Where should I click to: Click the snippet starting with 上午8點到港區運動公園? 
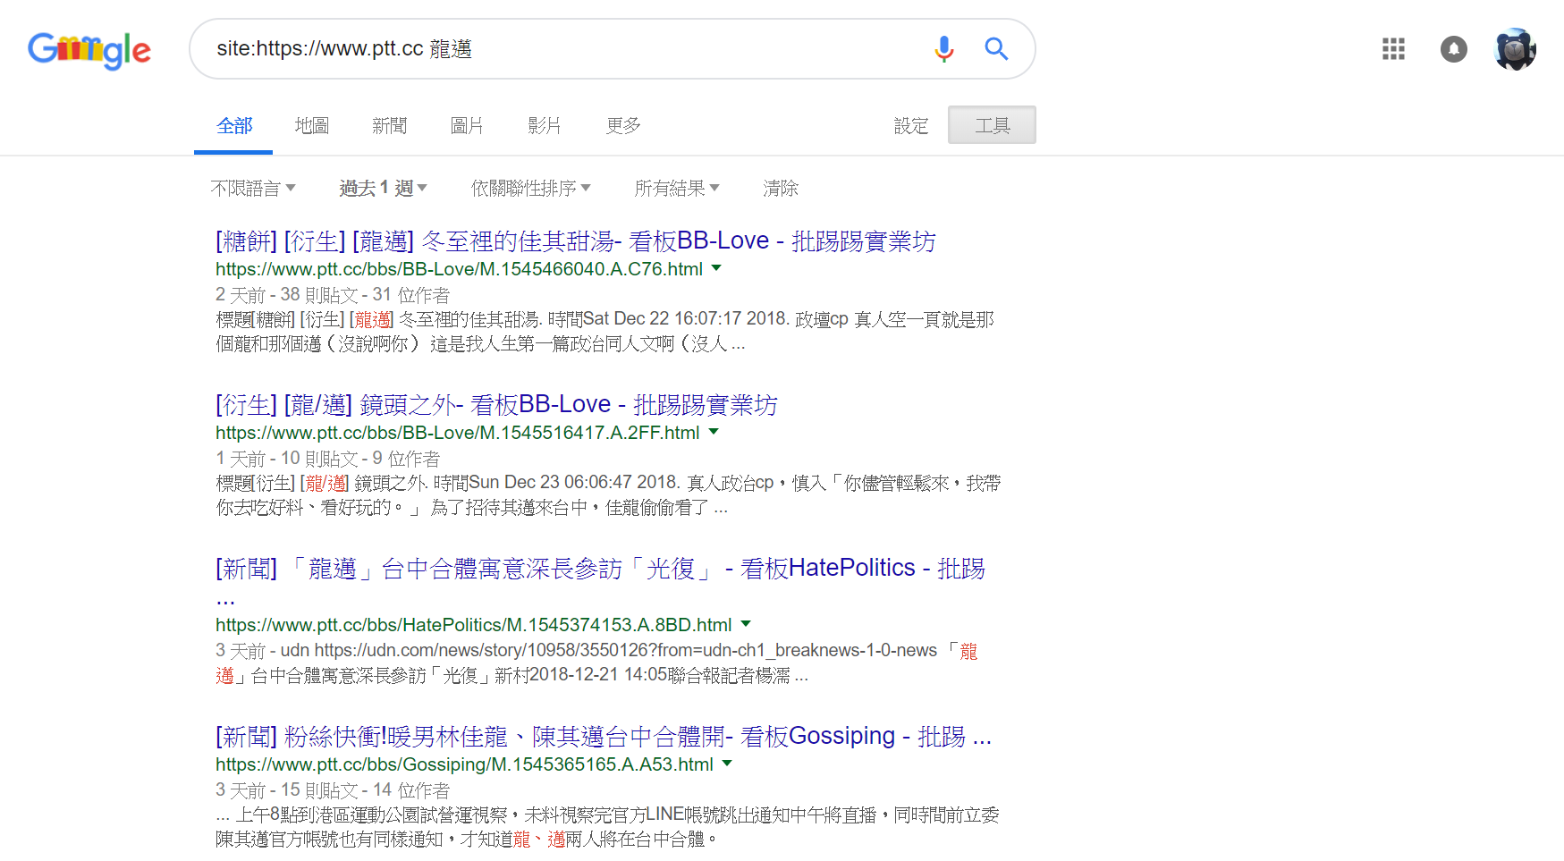pos(608,827)
